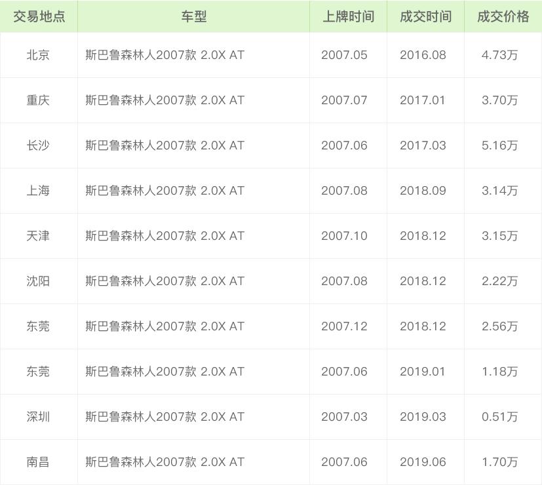The image size is (542, 485).
Task: Click registration date 2007.10
Action: click(x=344, y=236)
